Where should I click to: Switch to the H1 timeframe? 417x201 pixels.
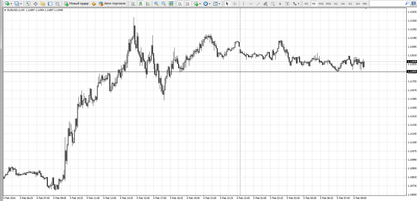tap(336, 4)
